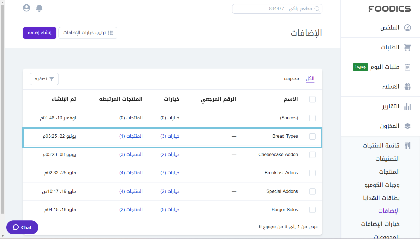Open المنتجات (2) link for Burger Sides
Viewport: 420px width, 239px height.
coord(131,210)
